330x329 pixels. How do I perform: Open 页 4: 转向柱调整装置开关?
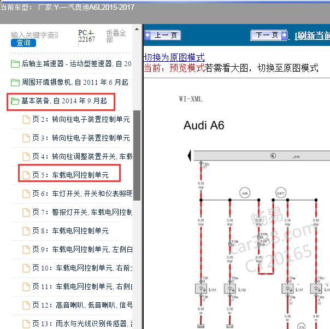(x=82, y=156)
